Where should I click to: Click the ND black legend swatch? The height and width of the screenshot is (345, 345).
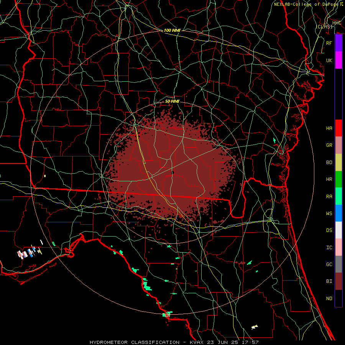[x=338, y=298]
